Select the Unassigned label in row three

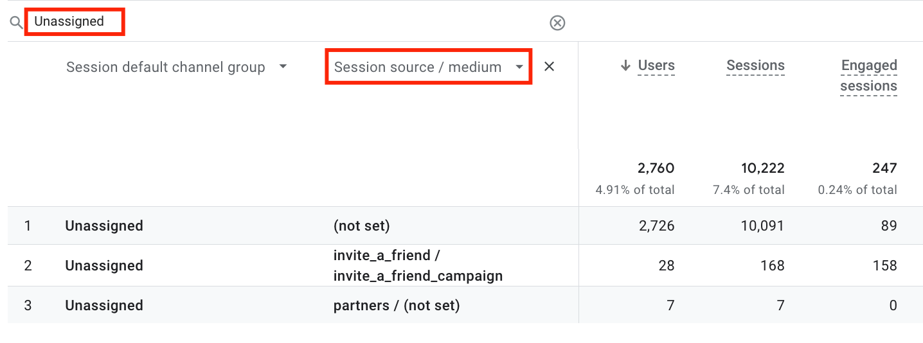coord(104,306)
